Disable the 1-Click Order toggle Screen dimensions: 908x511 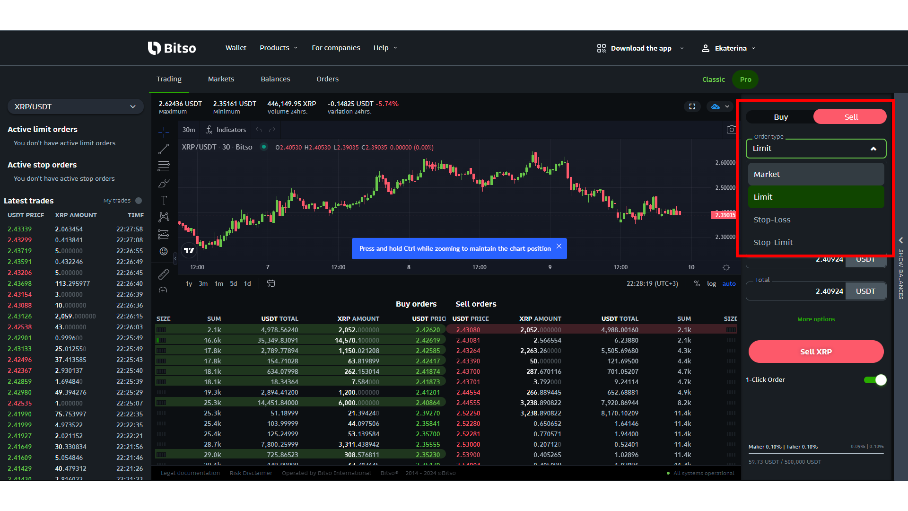[x=875, y=380]
